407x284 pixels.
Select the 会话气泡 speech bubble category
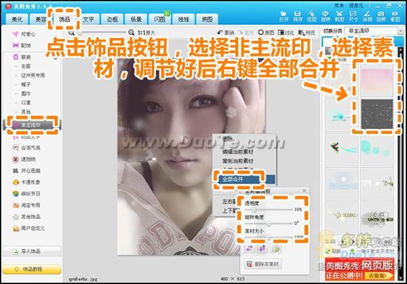tap(26, 147)
